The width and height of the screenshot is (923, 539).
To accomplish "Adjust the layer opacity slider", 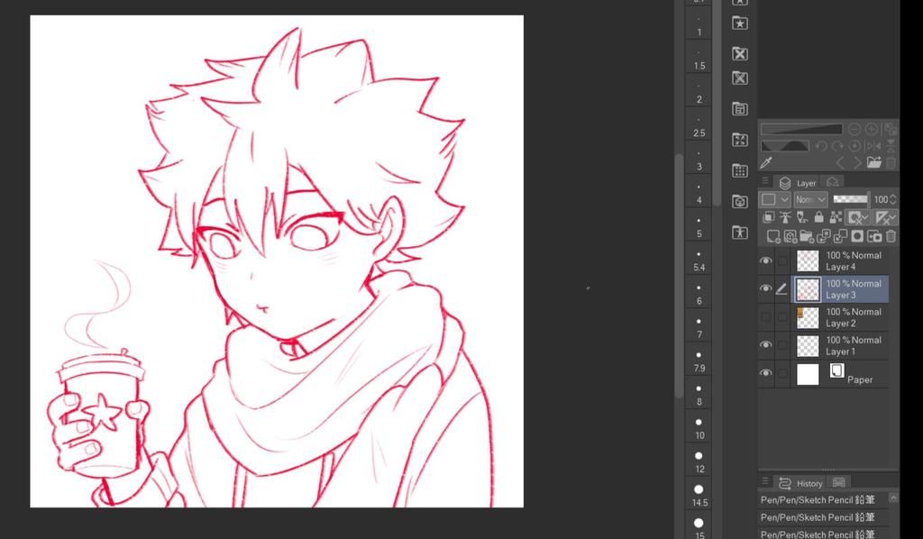I will point(851,199).
